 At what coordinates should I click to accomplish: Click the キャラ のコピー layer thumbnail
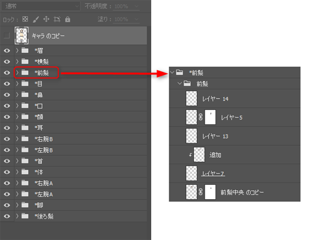click(x=22, y=36)
